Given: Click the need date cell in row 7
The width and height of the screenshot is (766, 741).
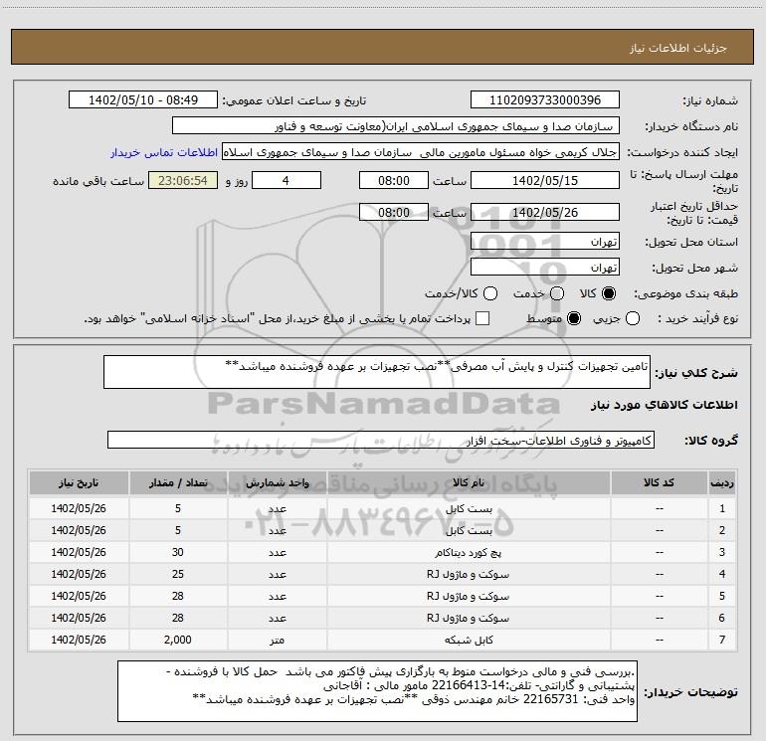Looking at the screenshot, I should coord(79,640).
